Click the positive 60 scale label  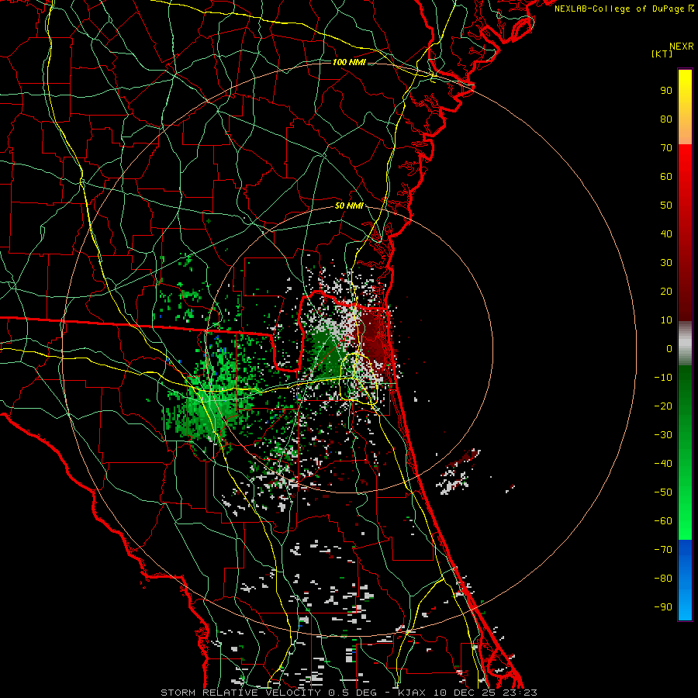coord(666,176)
